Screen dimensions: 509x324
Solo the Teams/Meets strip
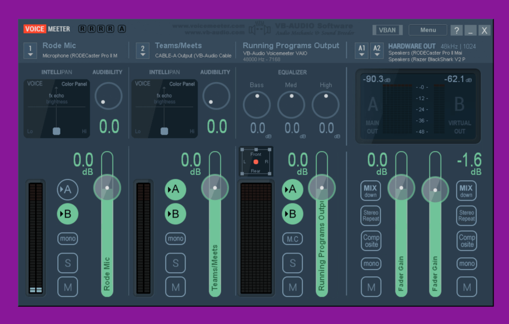click(x=176, y=263)
